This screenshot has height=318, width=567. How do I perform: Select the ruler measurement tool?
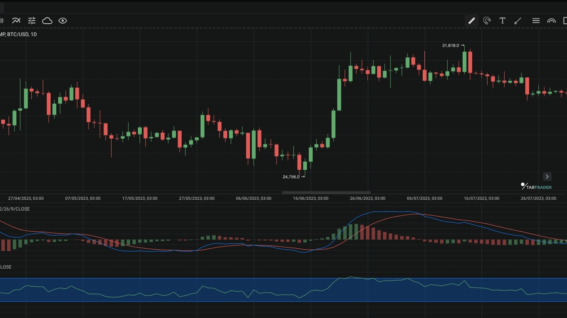471,21
